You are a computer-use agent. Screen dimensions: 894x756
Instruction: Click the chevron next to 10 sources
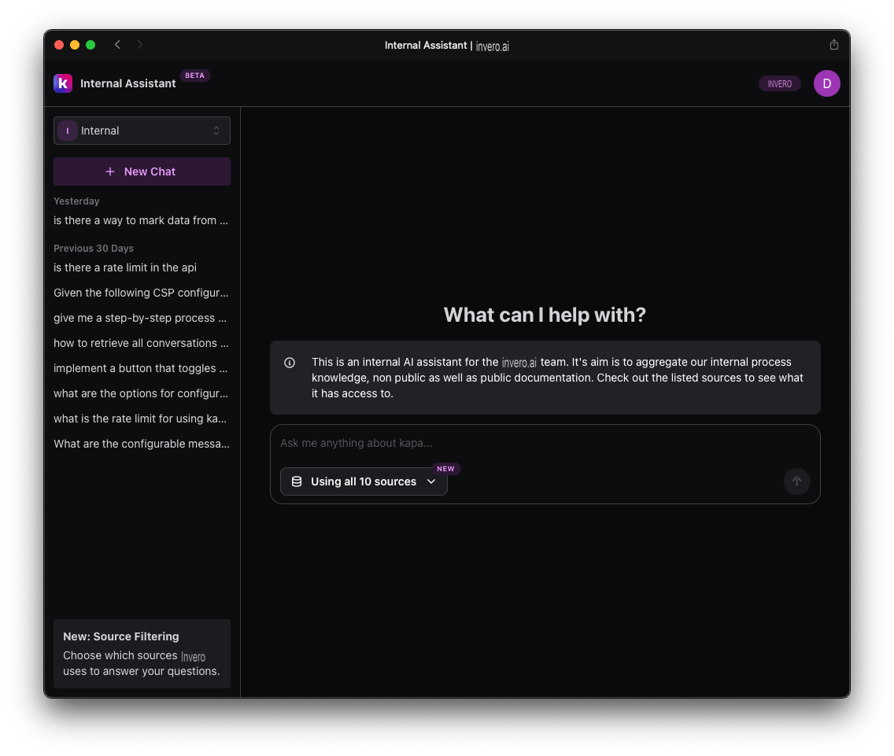[x=431, y=481]
